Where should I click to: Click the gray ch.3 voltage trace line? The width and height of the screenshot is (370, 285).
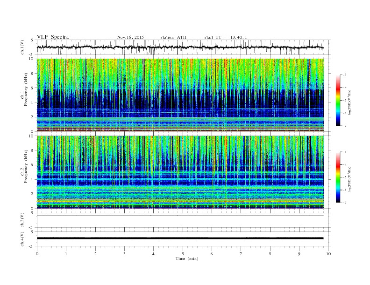(x=180, y=216)
